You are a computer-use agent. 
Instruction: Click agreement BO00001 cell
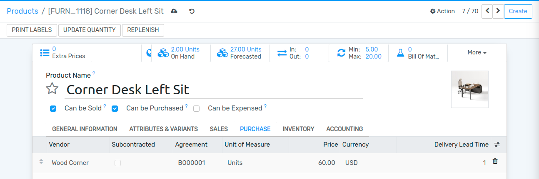pos(197,163)
